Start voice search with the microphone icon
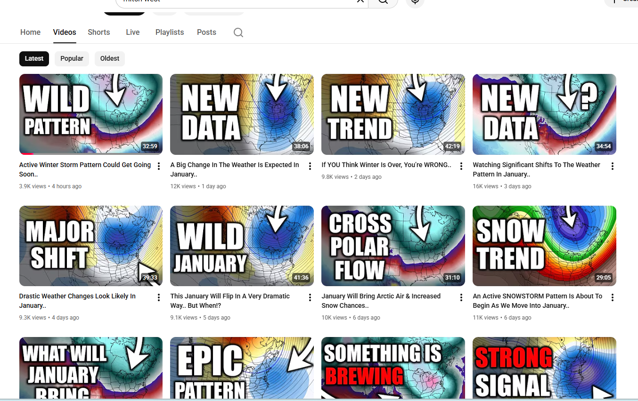The image size is (638, 401). click(x=415, y=2)
